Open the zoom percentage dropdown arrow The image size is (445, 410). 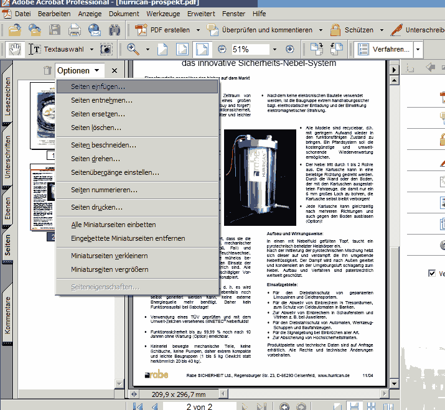point(274,49)
